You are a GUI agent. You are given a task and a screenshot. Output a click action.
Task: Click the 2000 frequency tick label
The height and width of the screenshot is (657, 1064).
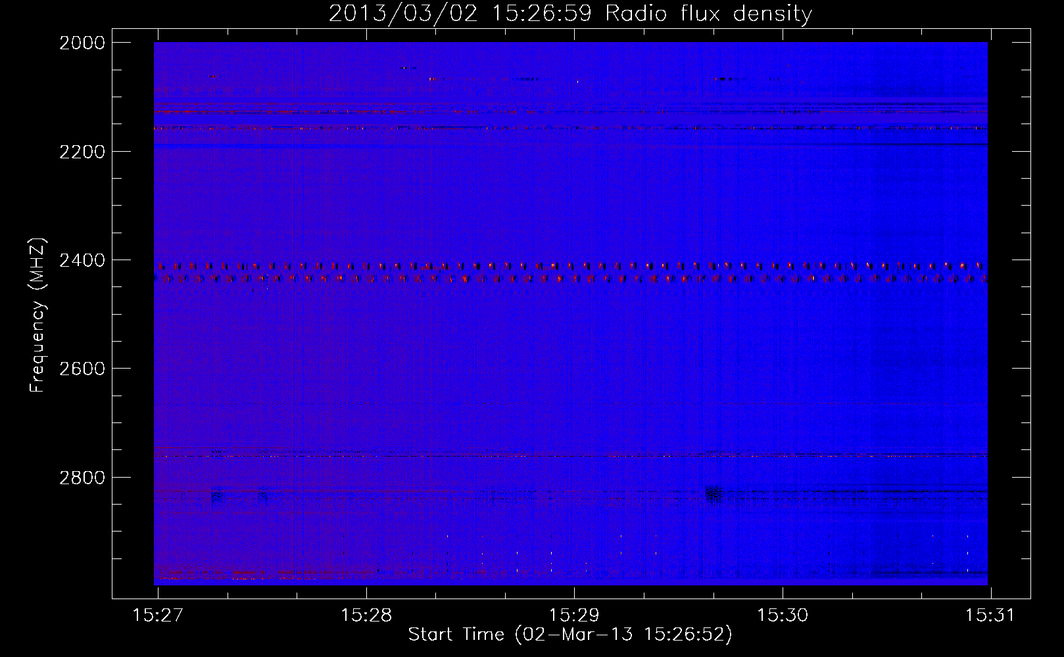[82, 43]
